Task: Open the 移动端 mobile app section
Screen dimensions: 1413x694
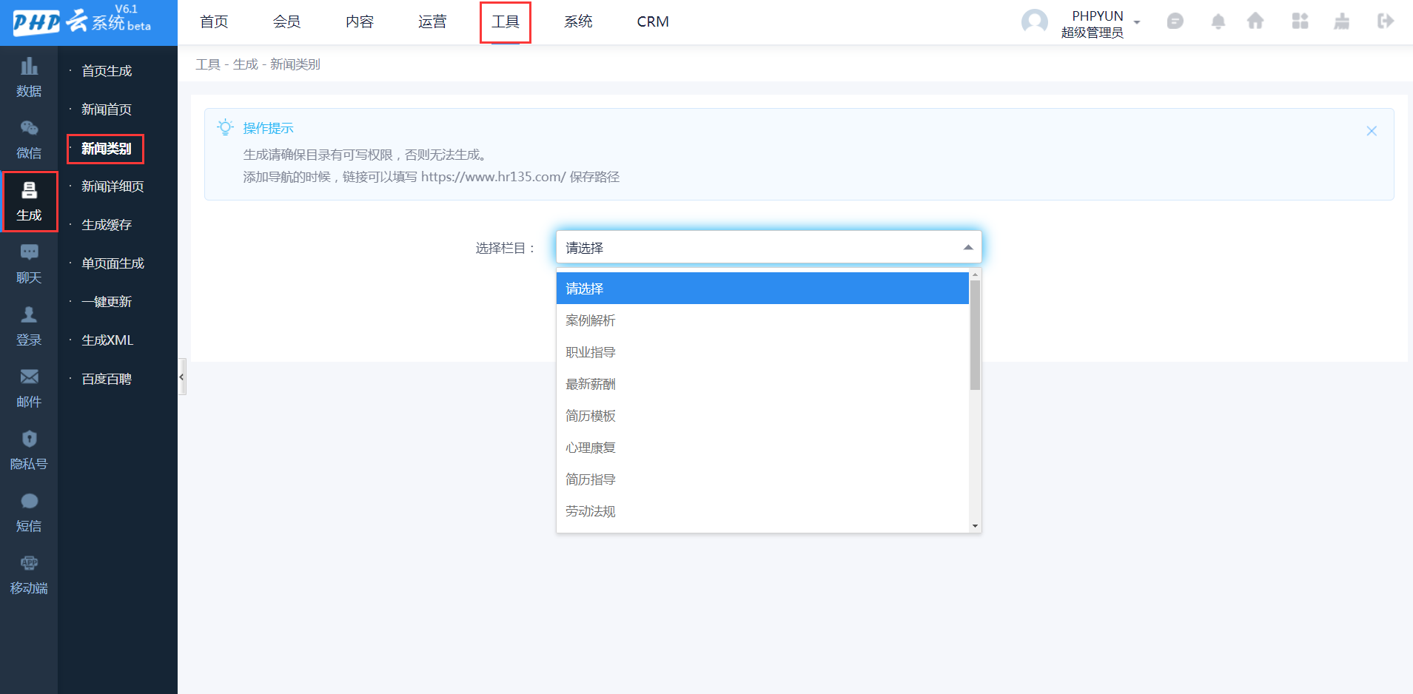Action: point(29,575)
